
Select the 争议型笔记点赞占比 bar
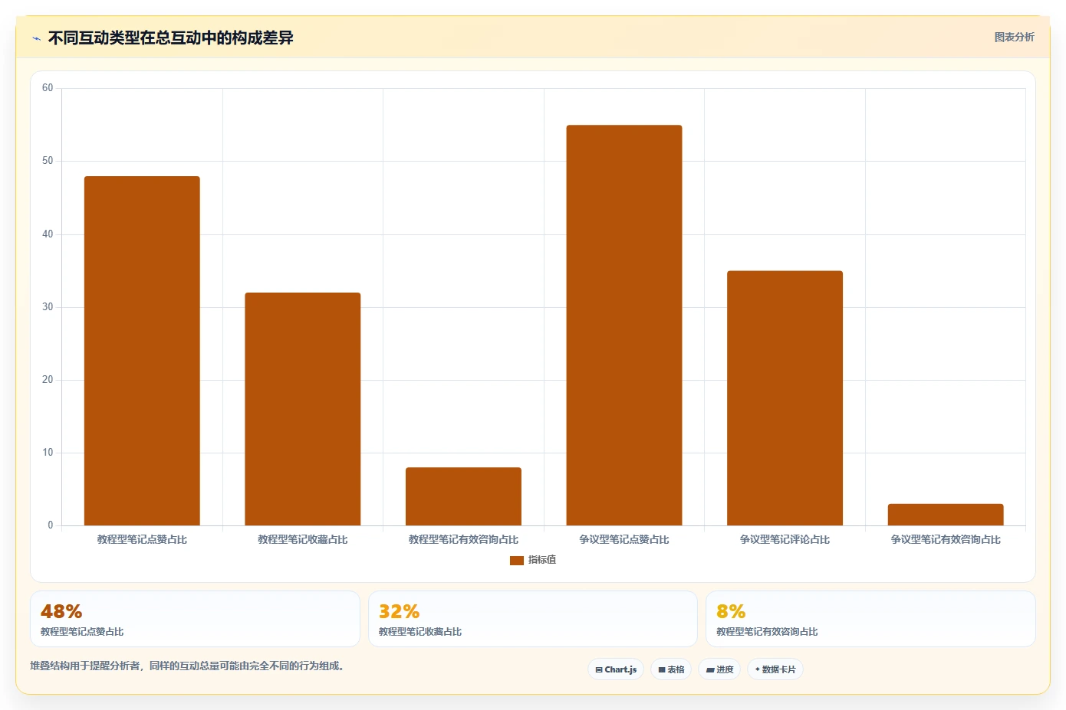[x=624, y=326]
